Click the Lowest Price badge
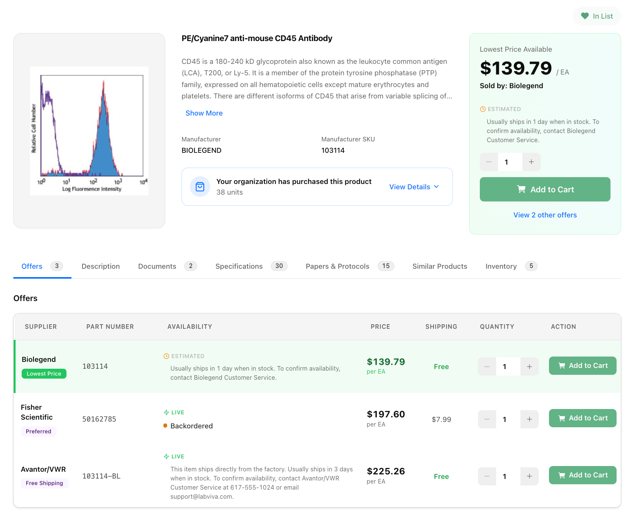 tap(44, 374)
